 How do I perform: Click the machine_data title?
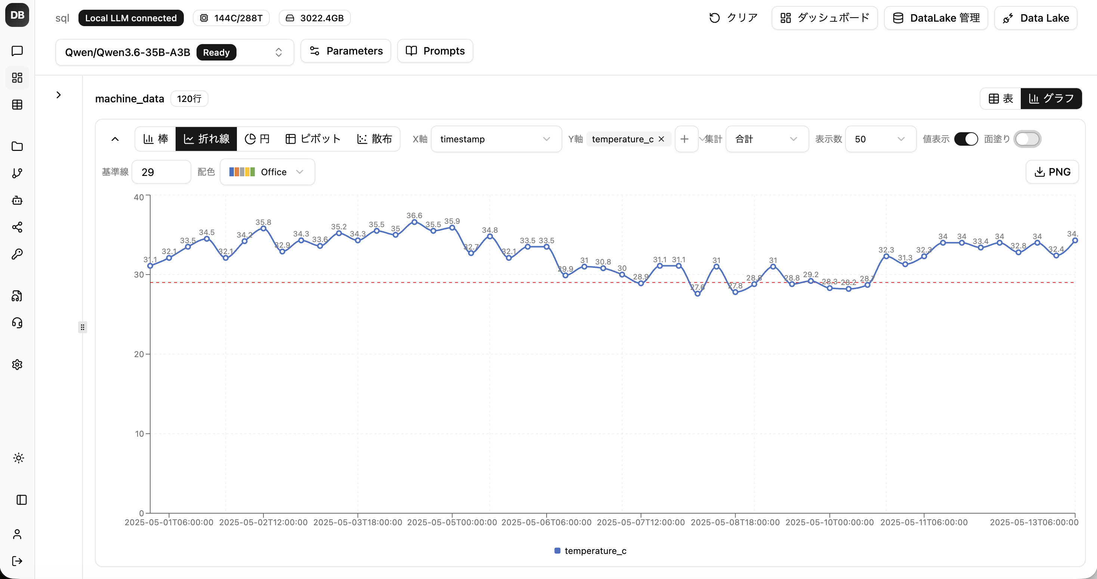129,98
